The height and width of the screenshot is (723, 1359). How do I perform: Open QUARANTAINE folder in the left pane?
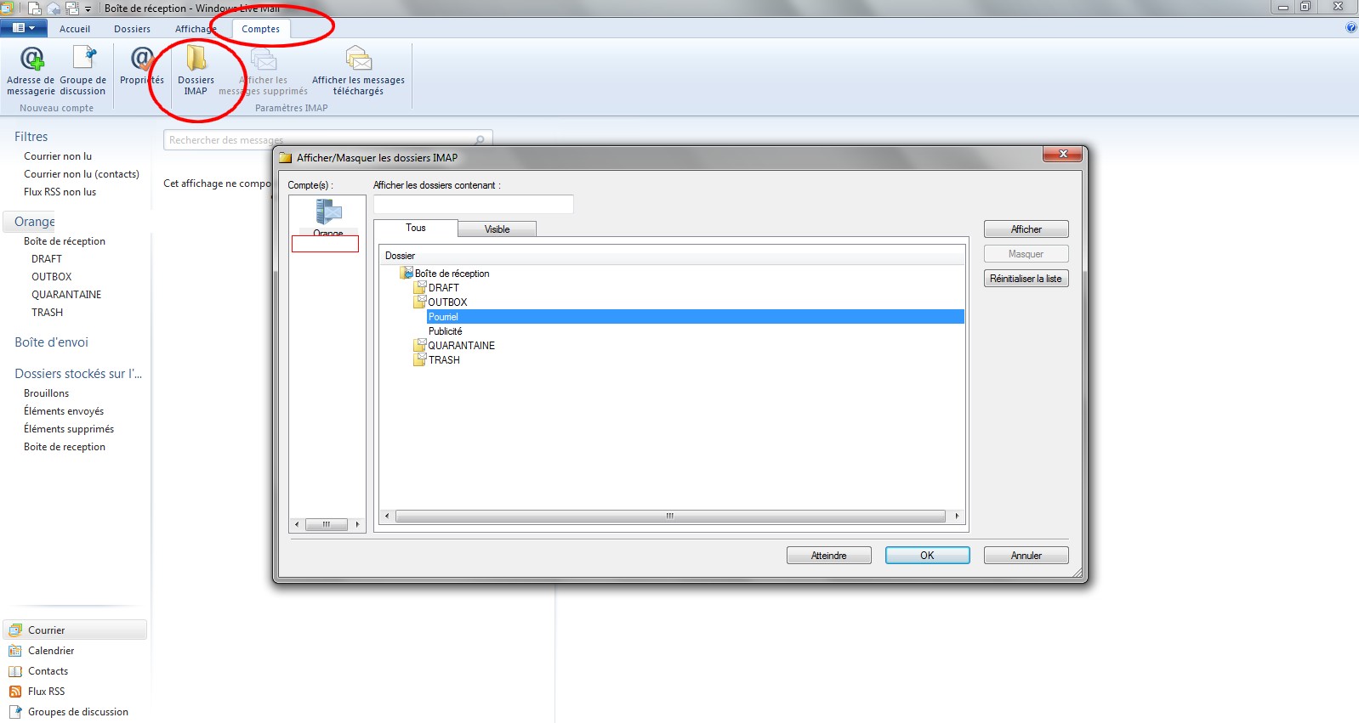(x=66, y=295)
